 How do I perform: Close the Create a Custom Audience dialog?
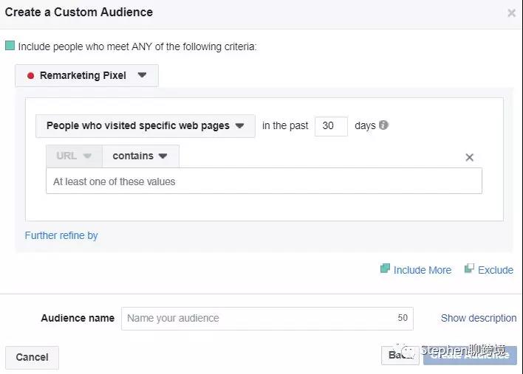coord(511,13)
